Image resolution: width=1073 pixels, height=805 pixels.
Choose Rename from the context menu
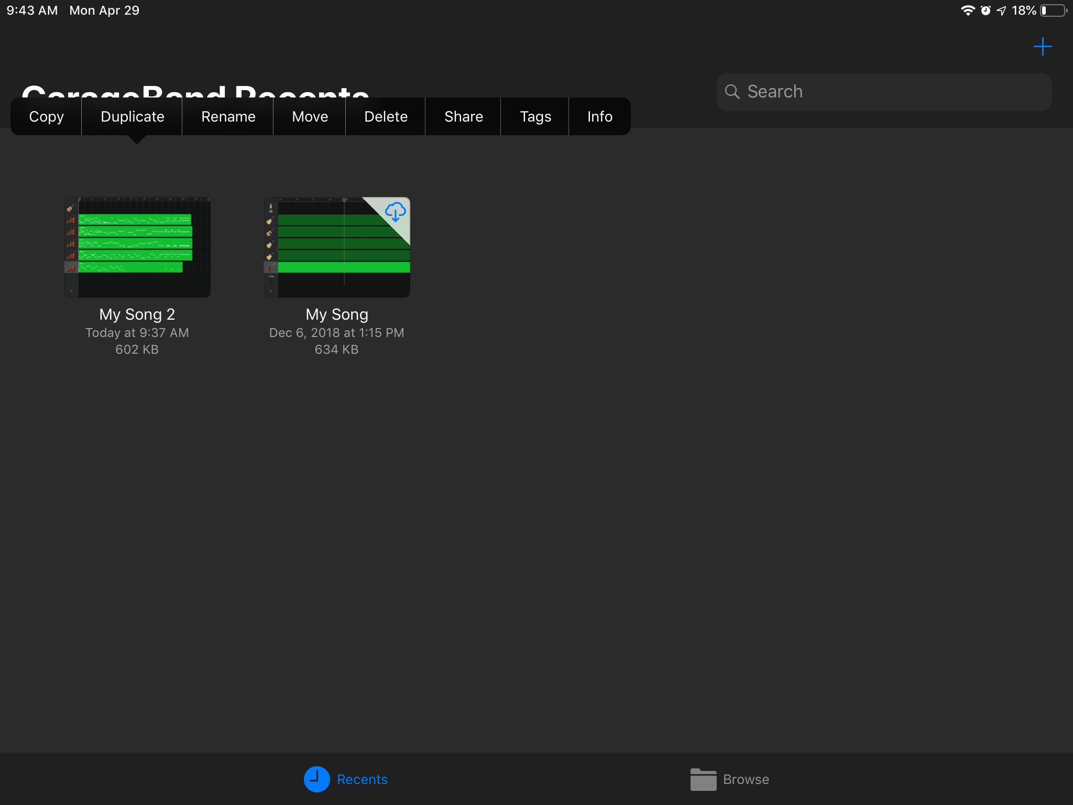pyautogui.click(x=228, y=116)
